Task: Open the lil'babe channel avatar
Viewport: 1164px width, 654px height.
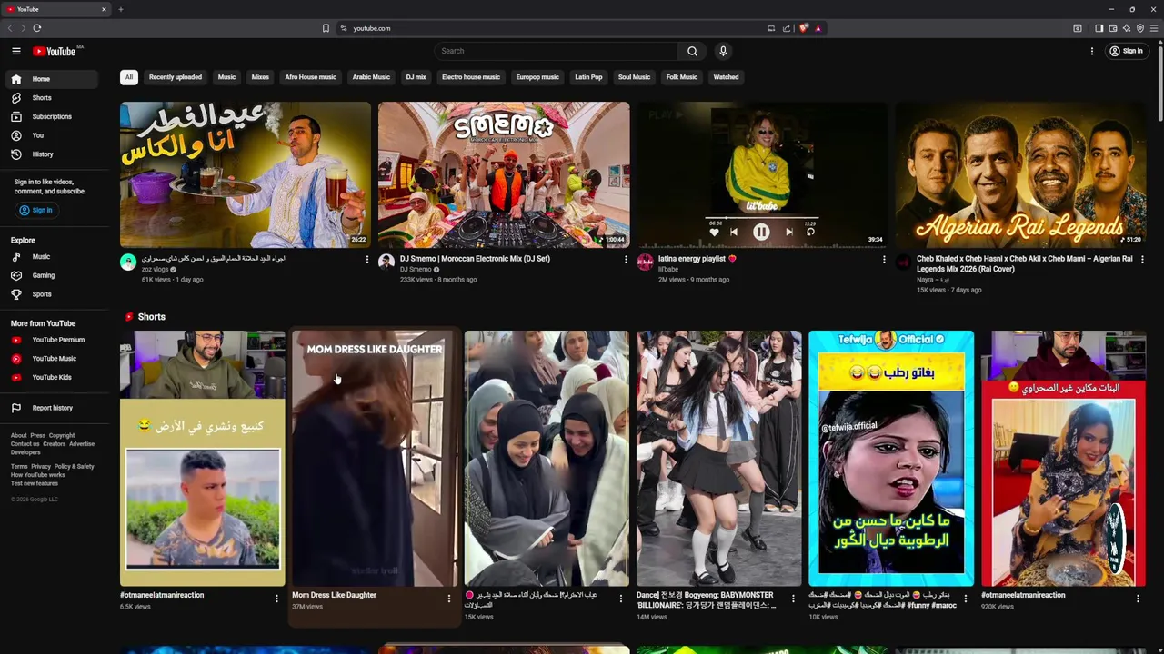Action: tap(645, 263)
